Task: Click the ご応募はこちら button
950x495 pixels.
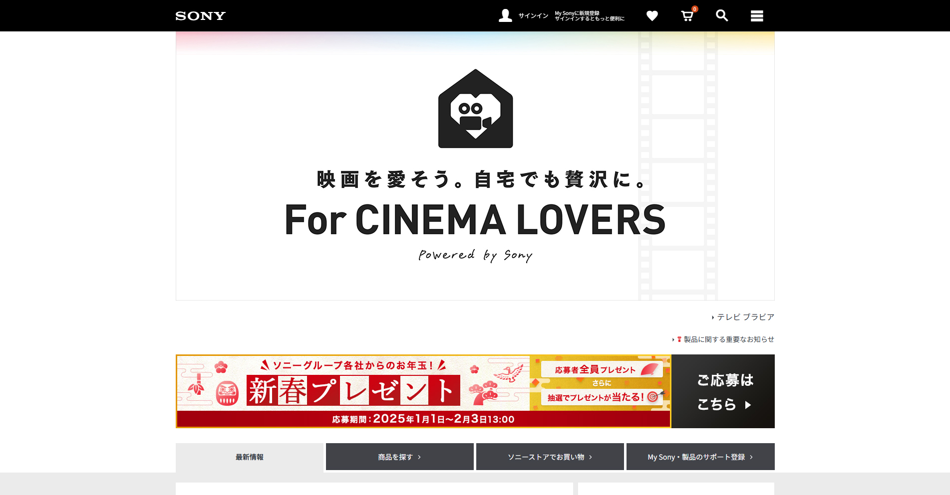Action: 723,391
